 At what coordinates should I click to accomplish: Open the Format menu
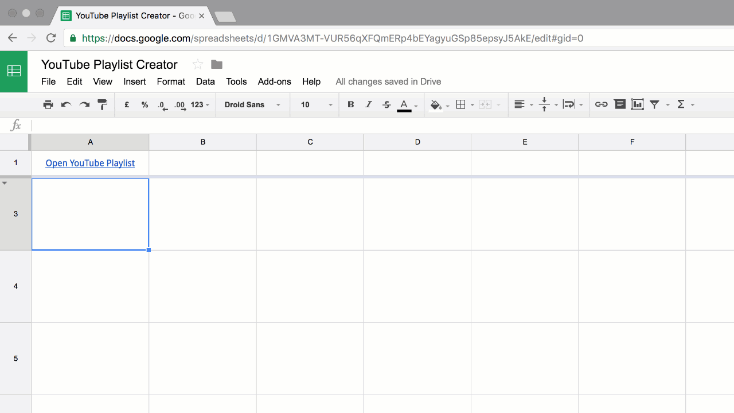pyautogui.click(x=171, y=81)
